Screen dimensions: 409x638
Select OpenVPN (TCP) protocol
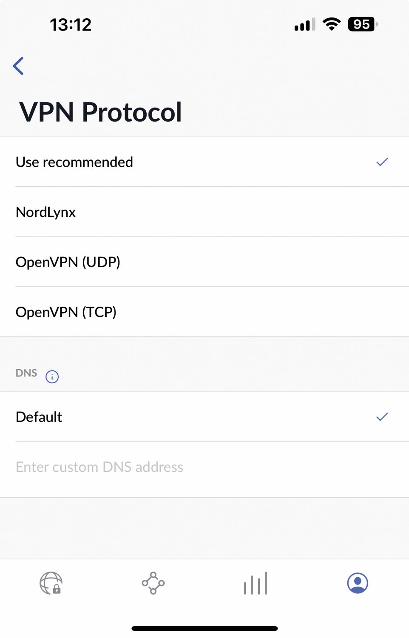click(x=204, y=312)
